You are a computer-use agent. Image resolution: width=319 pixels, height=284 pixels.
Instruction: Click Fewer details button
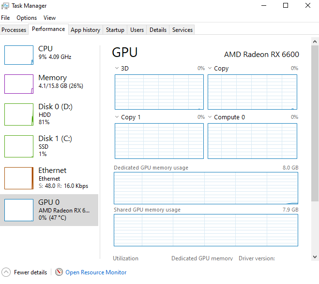[x=30, y=272]
